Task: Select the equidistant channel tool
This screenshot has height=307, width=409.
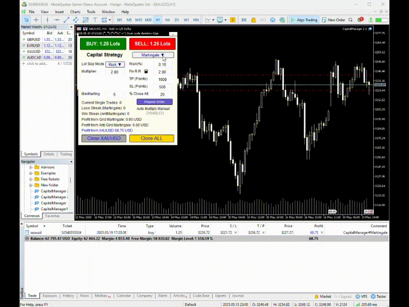Action: tap(76, 20)
